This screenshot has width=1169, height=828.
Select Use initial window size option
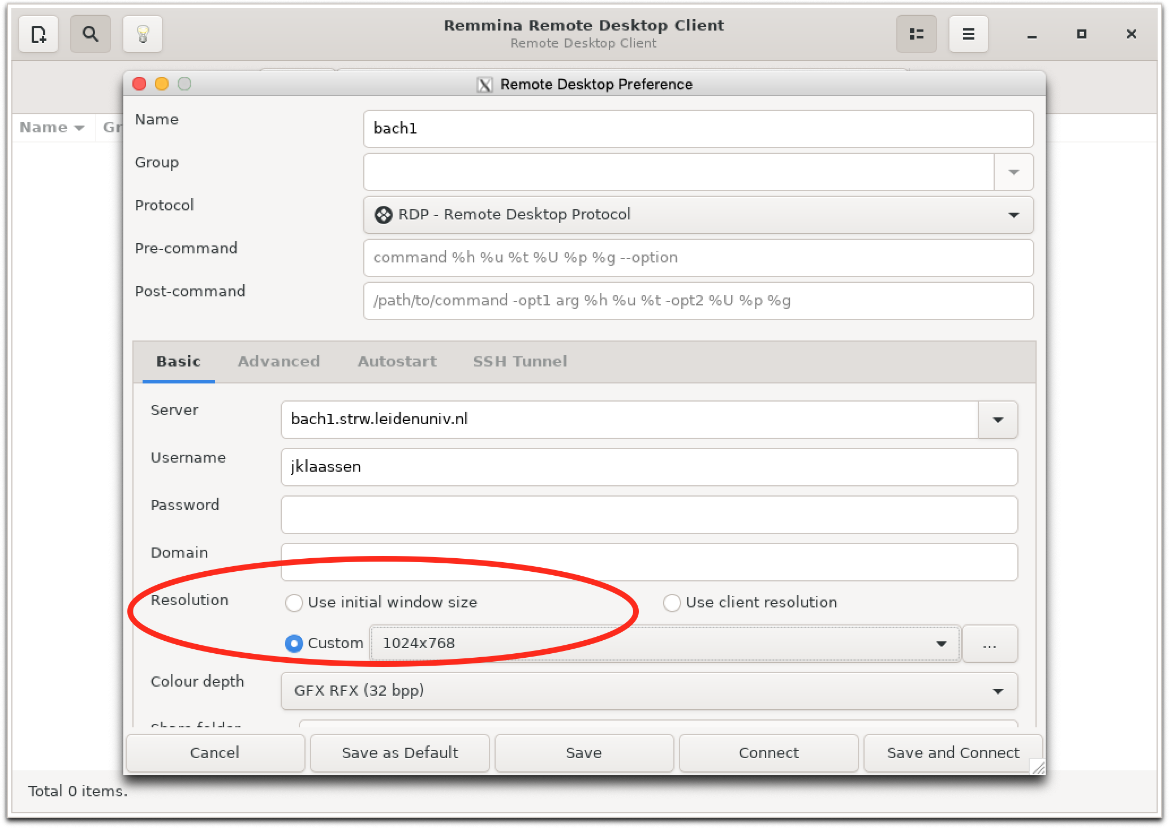(294, 603)
